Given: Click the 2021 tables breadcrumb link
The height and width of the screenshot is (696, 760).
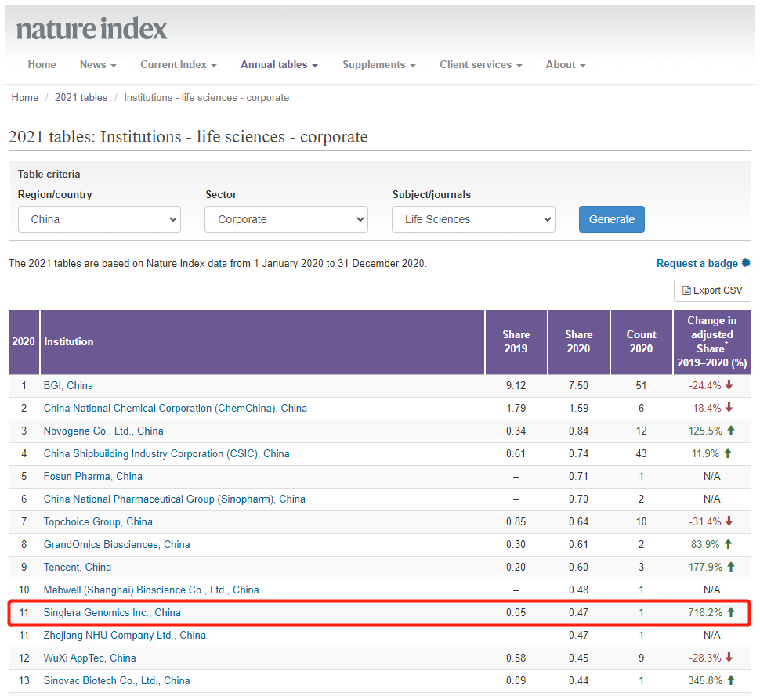Looking at the screenshot, I should tap(81, 98).
